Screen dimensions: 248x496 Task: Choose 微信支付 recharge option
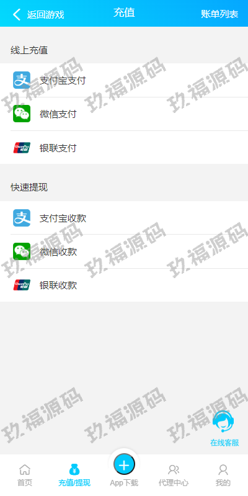point(124,114)
